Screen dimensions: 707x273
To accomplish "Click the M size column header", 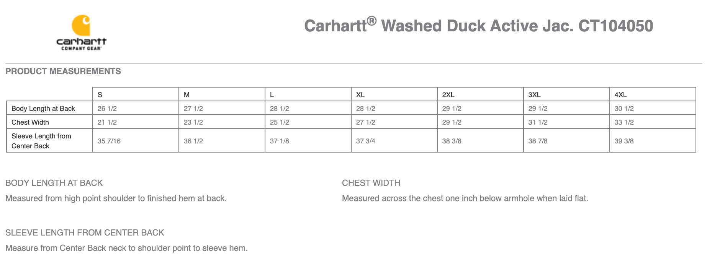I will coord(187,95).
